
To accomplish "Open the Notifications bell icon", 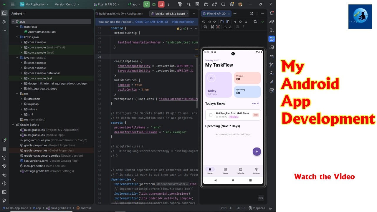I will 272,13.
